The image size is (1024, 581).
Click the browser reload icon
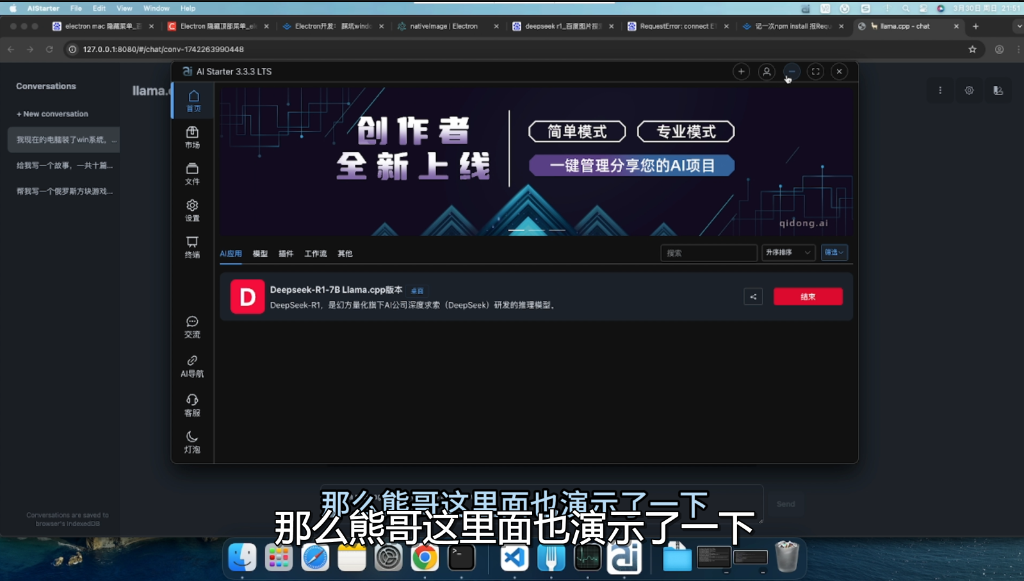[x=49, y=49]
